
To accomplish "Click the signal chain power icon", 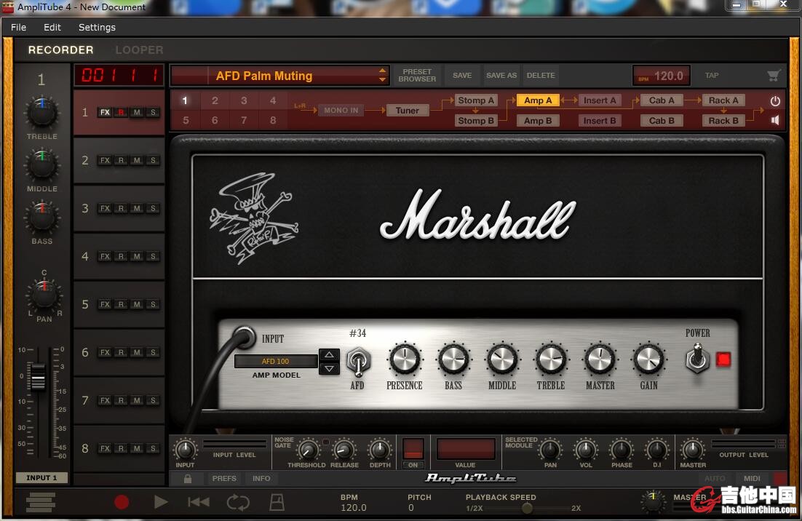I will point(775,101).
